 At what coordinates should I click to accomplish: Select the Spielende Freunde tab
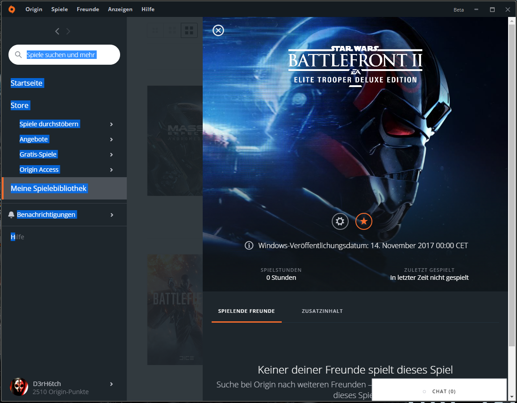coord(246,311)
